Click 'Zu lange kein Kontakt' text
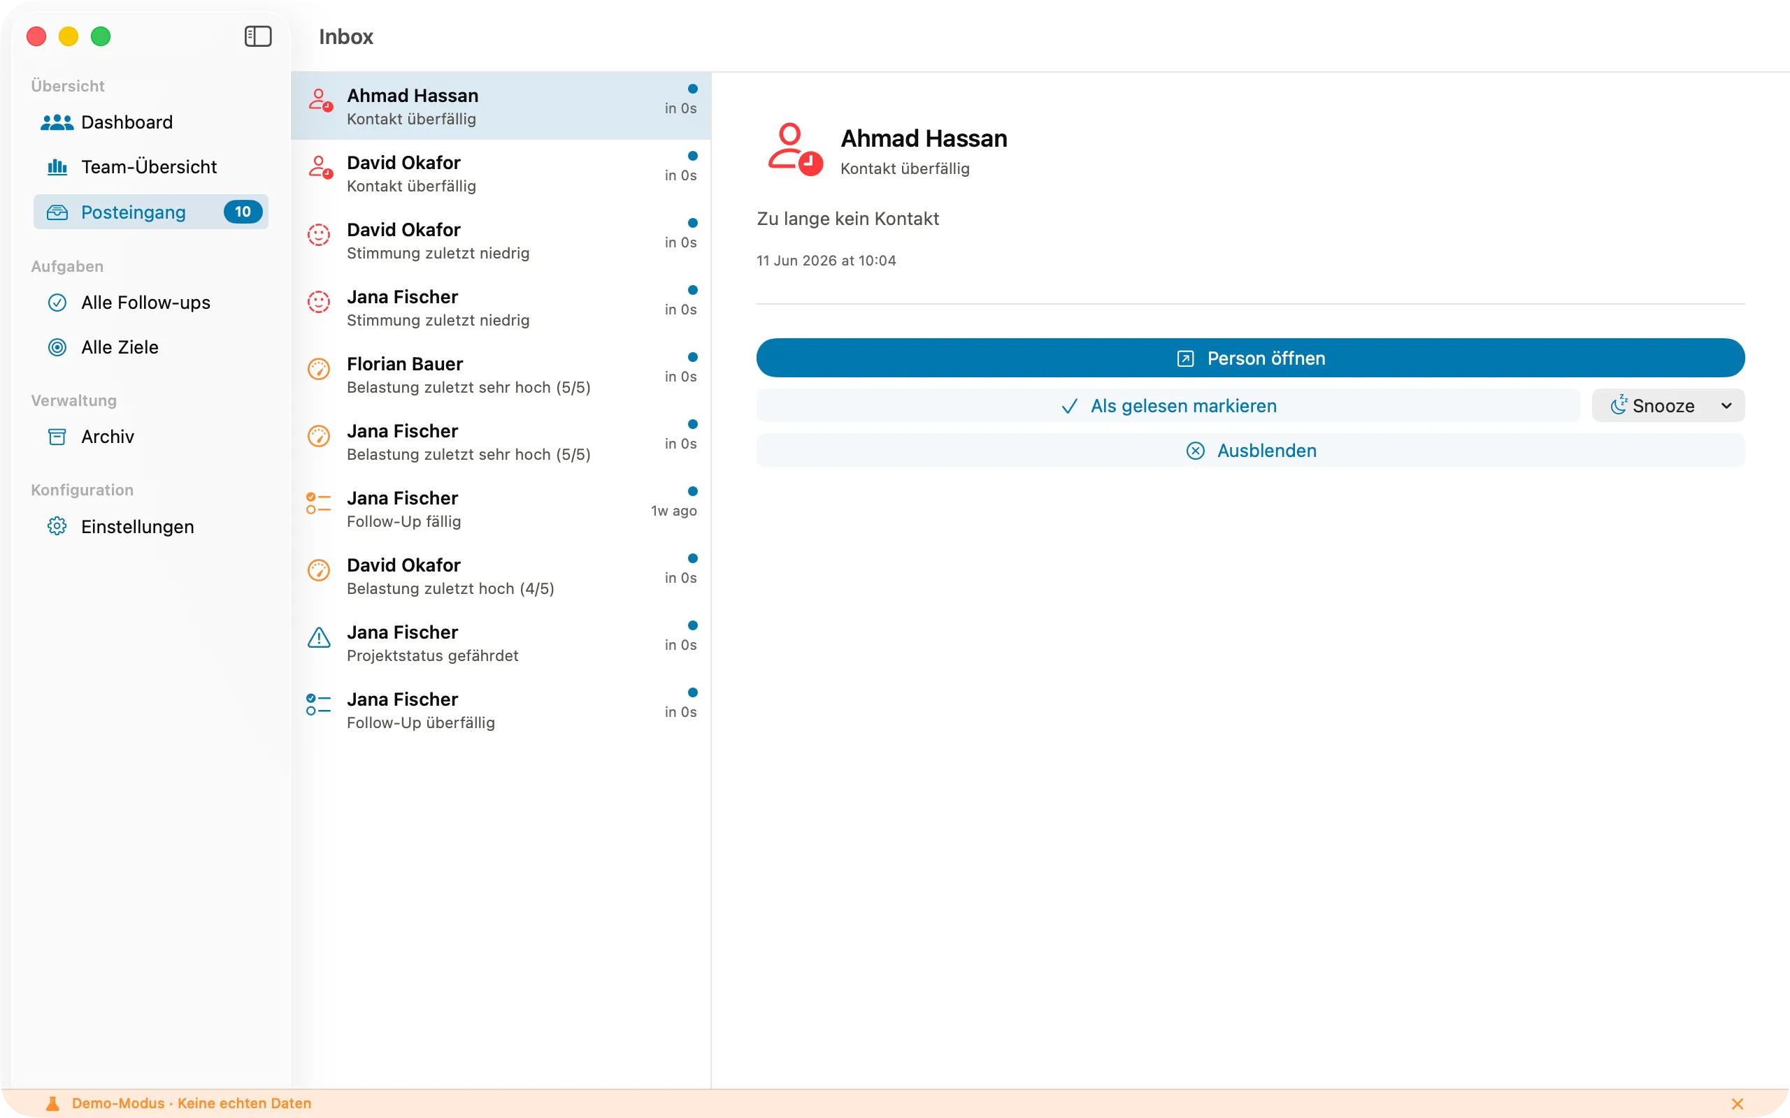The width and height of the screenshot is (1790, 1118). tap(847, 219)
